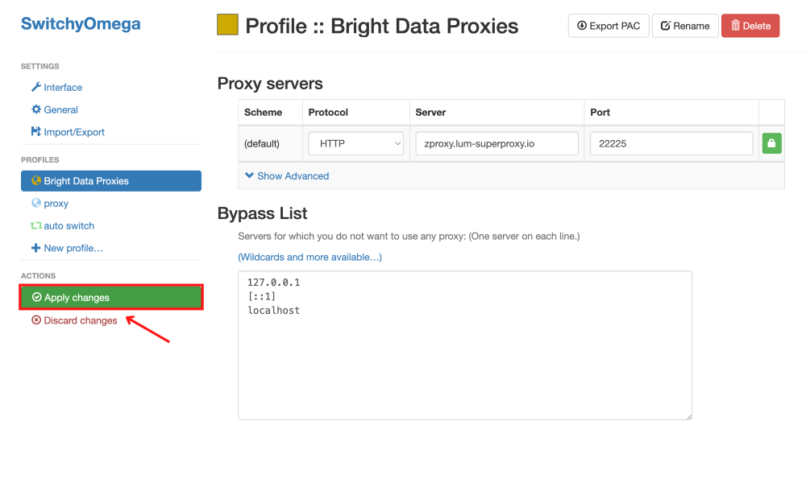Open the Protocol dropdown showing HTTP
Screen dimensions: 806x503
tap(355, 142)
